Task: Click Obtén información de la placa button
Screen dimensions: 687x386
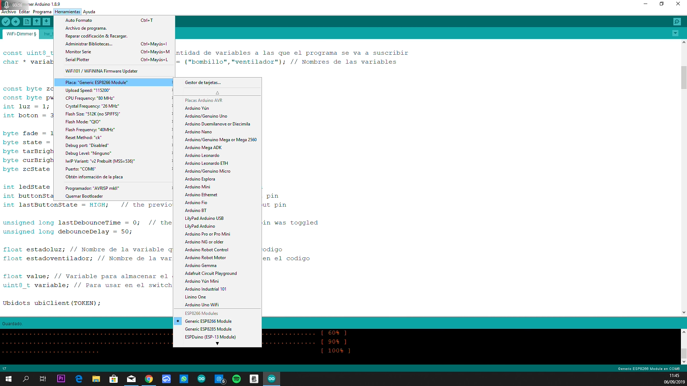Action: [94, 177]
